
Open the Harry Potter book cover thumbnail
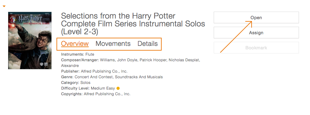pos(30,41)
